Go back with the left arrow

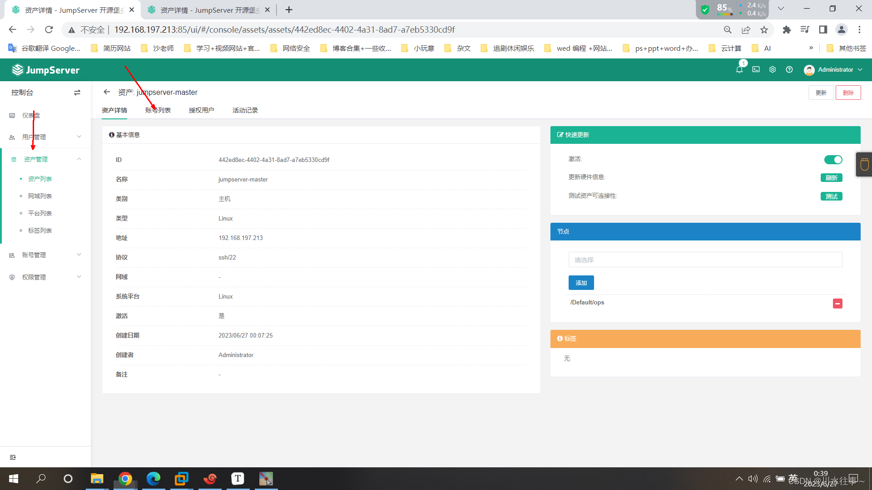(107, 92)
